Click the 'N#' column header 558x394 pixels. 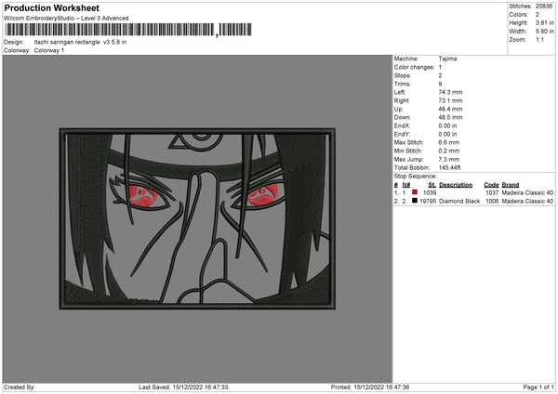pyautogui.click(x=406, y=185)
